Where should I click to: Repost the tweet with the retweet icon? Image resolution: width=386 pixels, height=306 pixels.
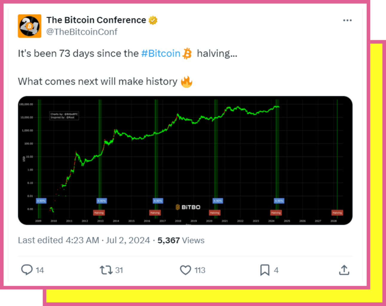pyautogui.click(x=106, y=270)
